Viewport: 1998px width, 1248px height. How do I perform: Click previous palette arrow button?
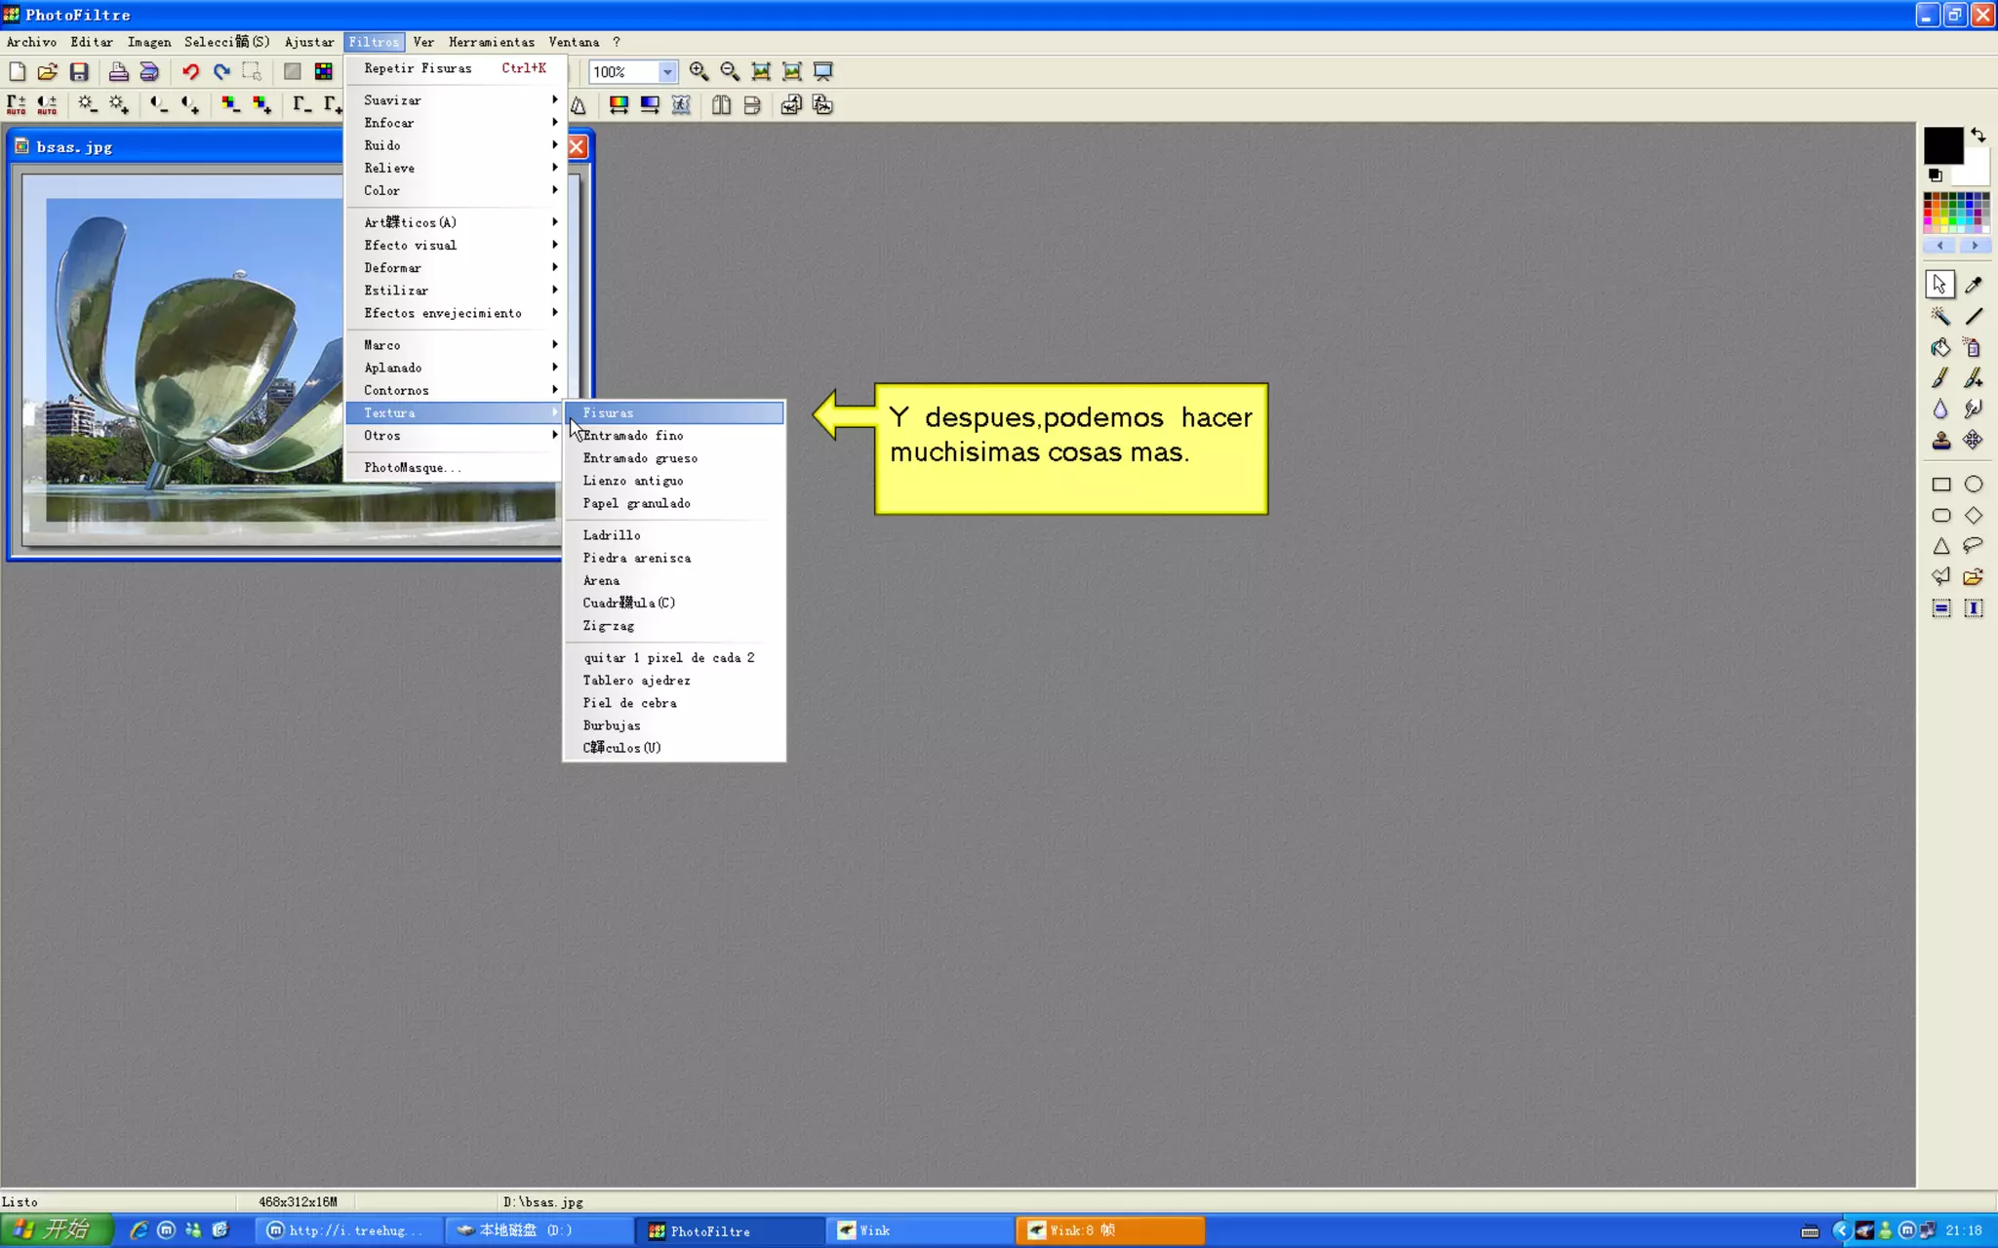1940,246
